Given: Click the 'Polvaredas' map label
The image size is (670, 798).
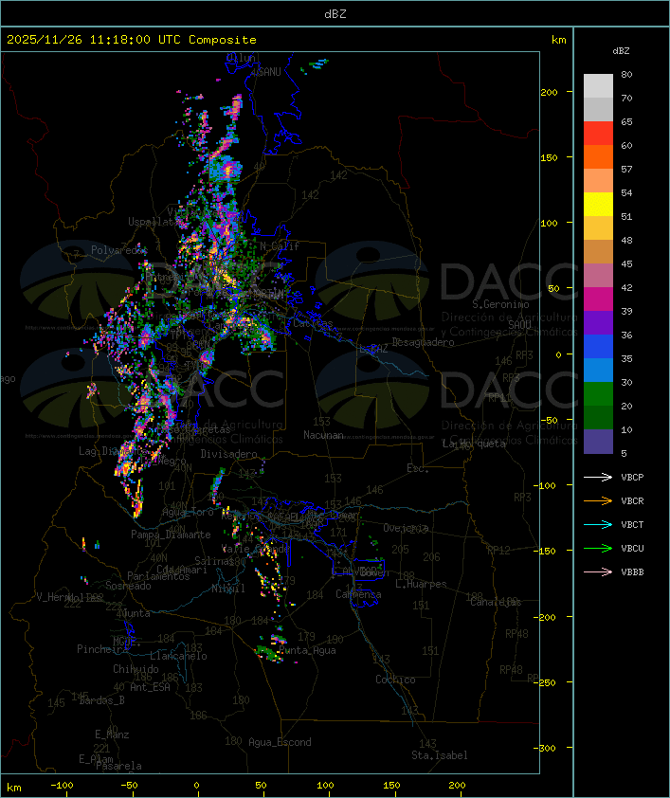Looking at the screenshot, I should click(x=118, y=250).
